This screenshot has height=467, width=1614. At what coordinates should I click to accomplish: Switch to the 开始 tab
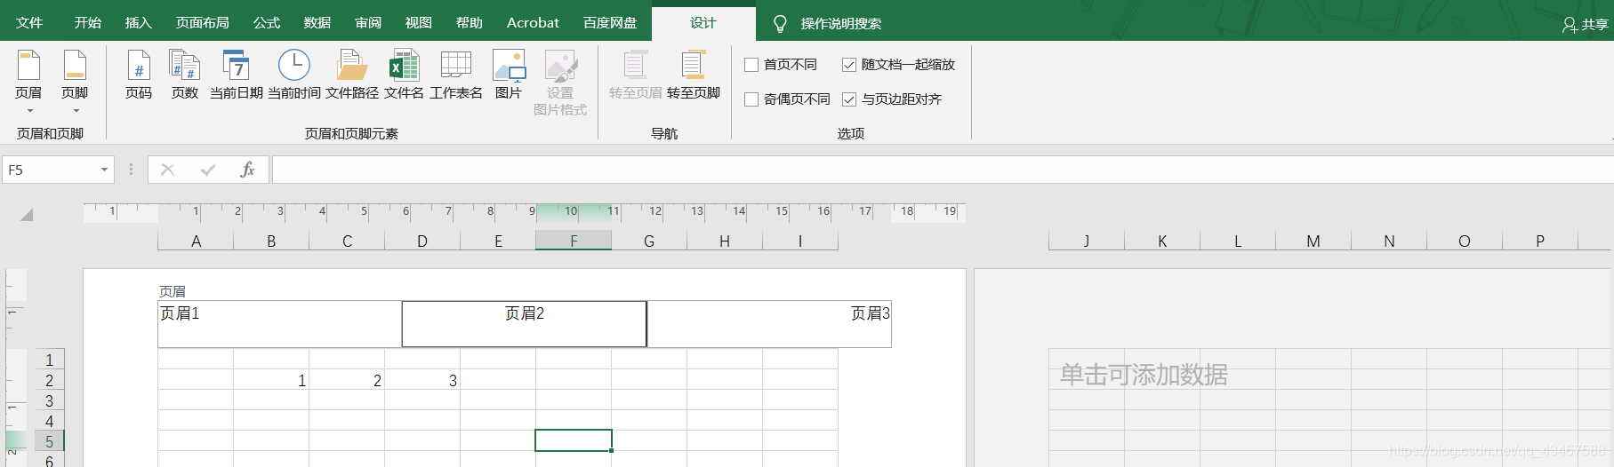pos(88,23)
